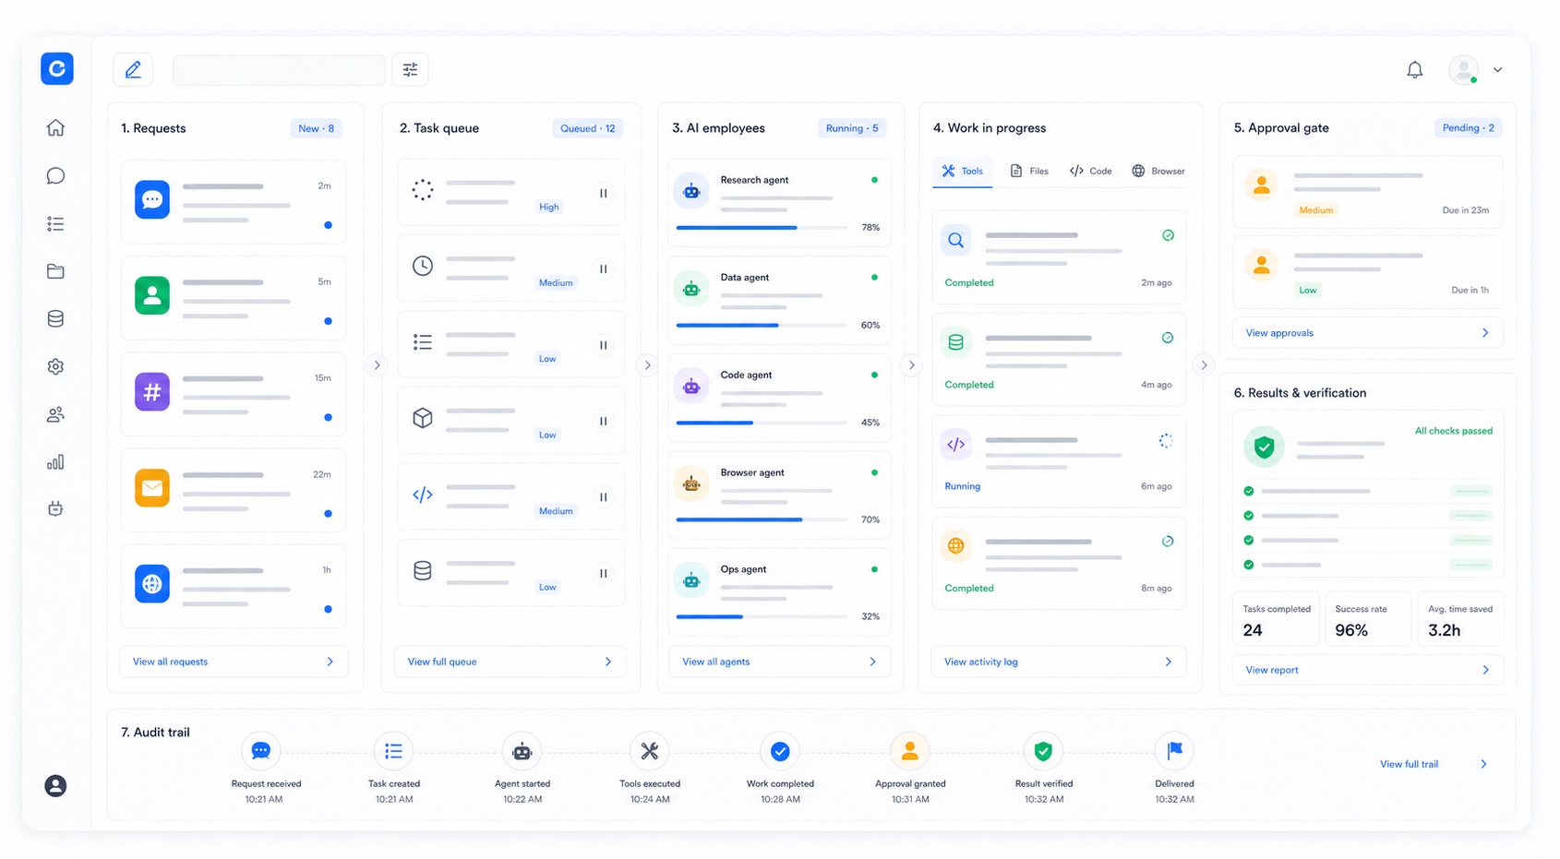Open the green contact request icon
Image resolution: width=1560 pixels, height=859 pixels.
152,295
